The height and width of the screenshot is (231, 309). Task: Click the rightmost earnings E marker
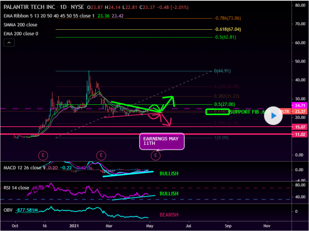(x=155, y=155)
